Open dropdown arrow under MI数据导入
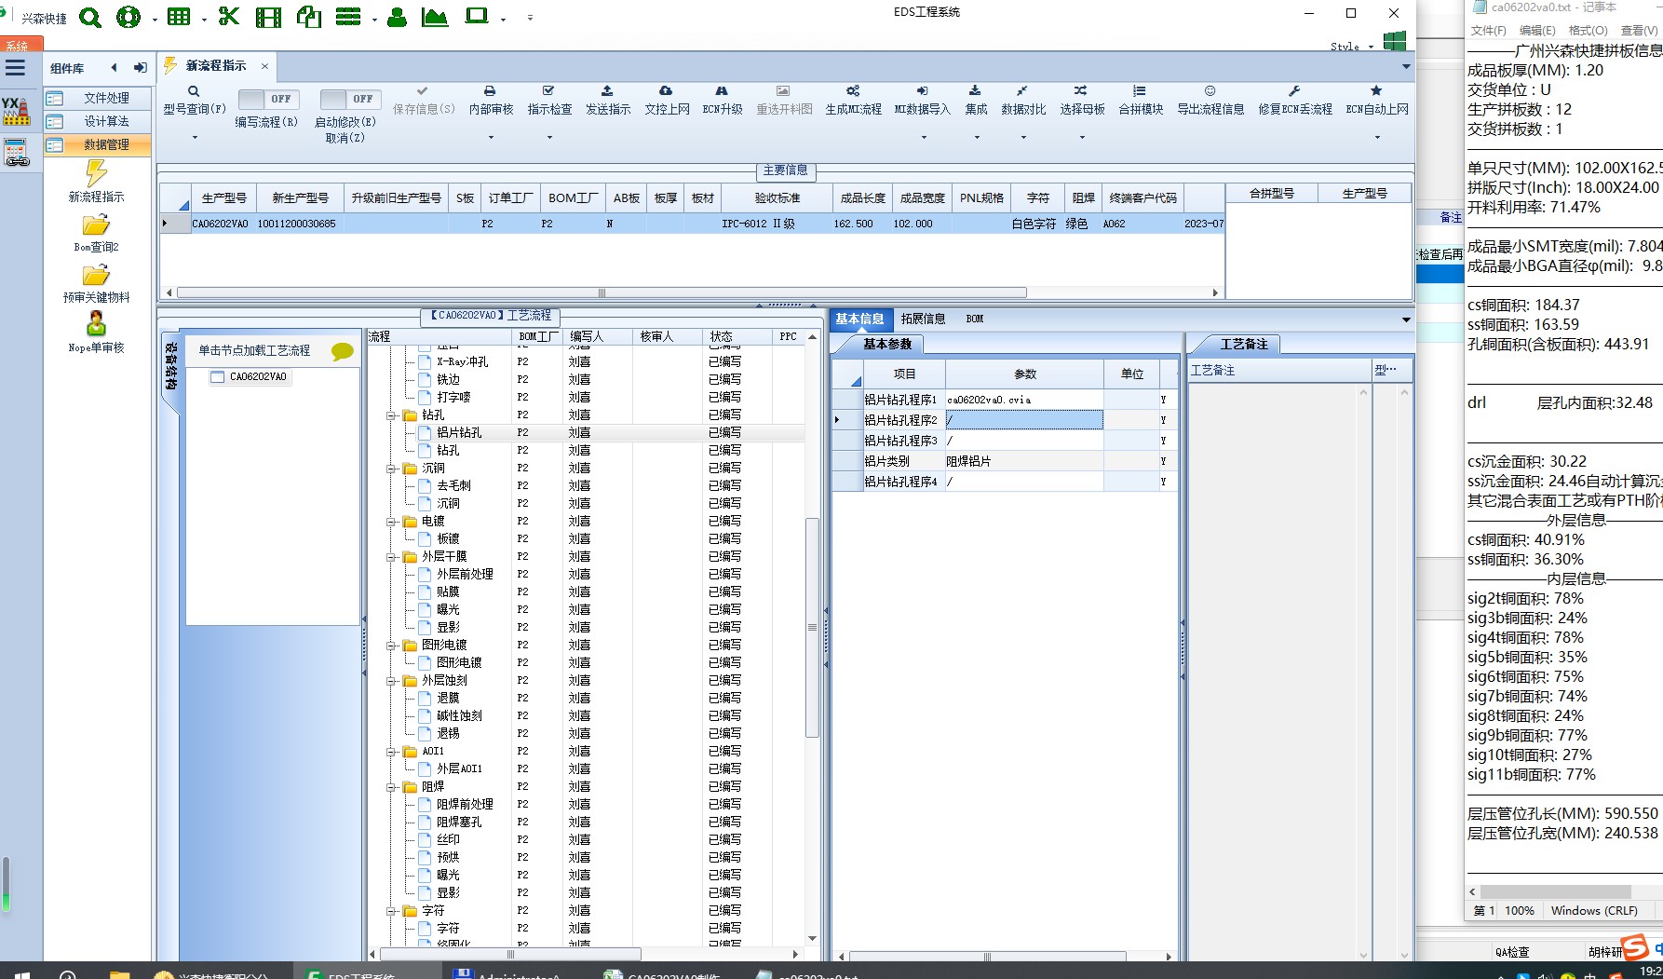 [924, 138]
